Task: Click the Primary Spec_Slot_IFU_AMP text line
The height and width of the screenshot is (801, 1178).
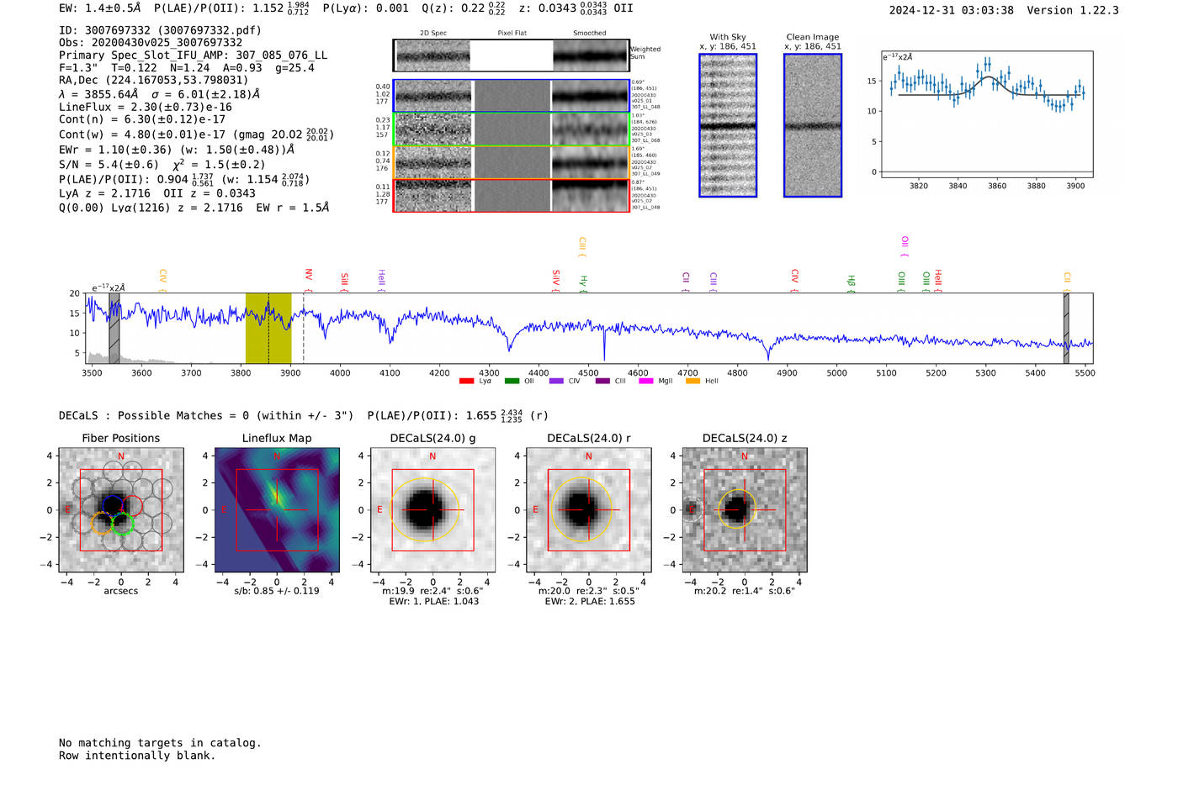Action: click(x=194, y=55)
